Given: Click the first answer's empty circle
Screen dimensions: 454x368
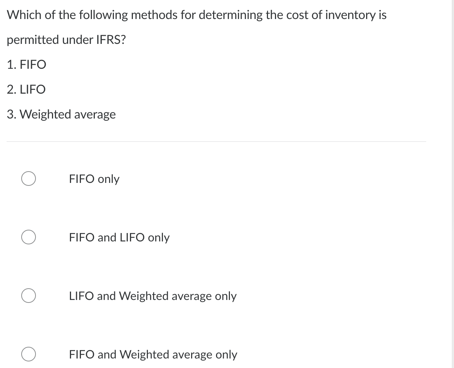Looking at the screenshot, I should coord(28,179).
